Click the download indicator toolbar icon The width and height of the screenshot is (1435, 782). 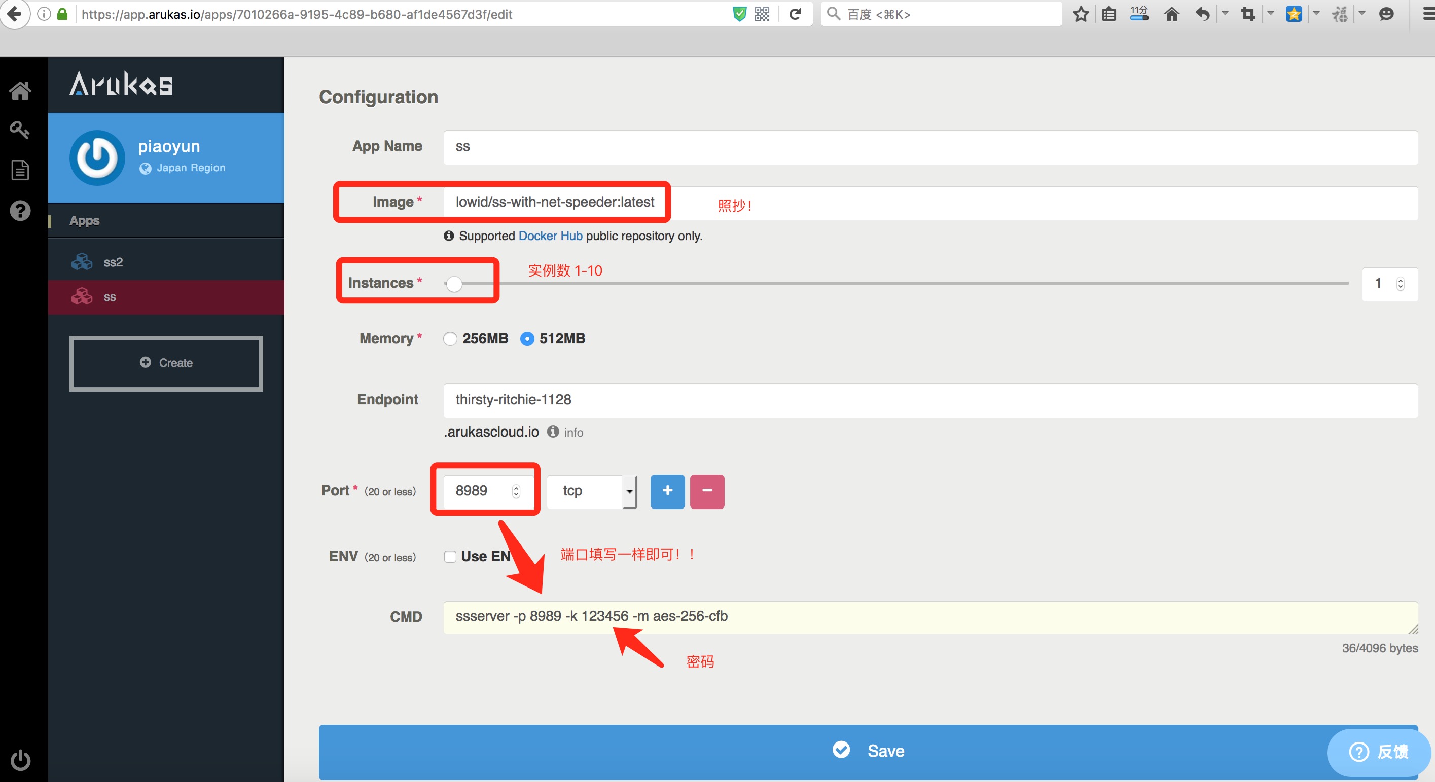pyautogui.click(x=1139, y=14)
